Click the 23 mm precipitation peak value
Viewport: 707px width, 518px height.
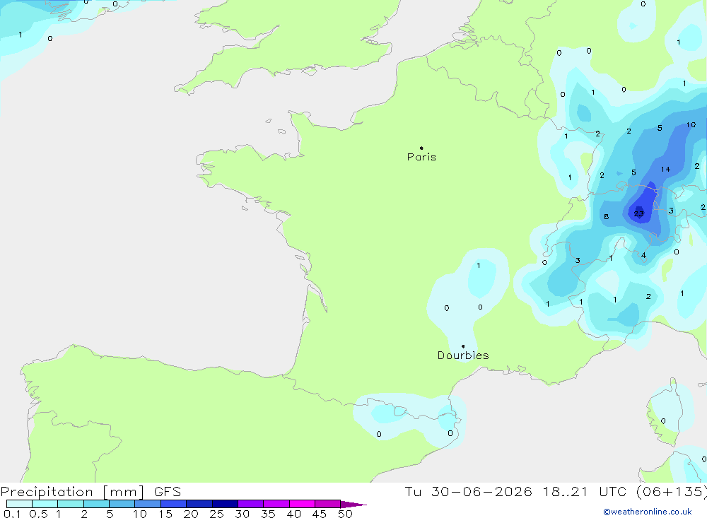639,213
